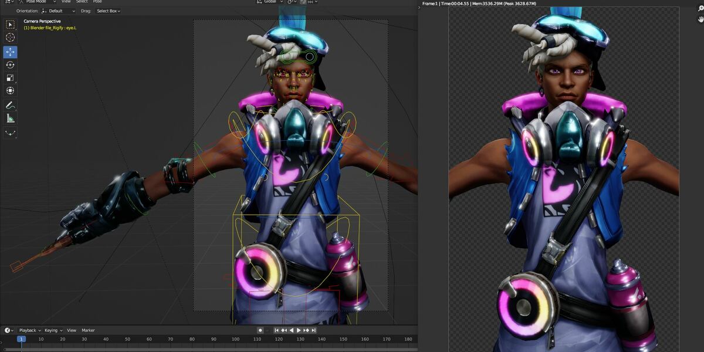Open the timeline Marker menu
Screen dimensions: 704x352
(x=88, y=330)
